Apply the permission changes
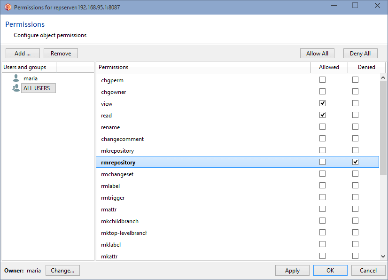This screenshot has height=280, width=388. click(x=292, y=270)
